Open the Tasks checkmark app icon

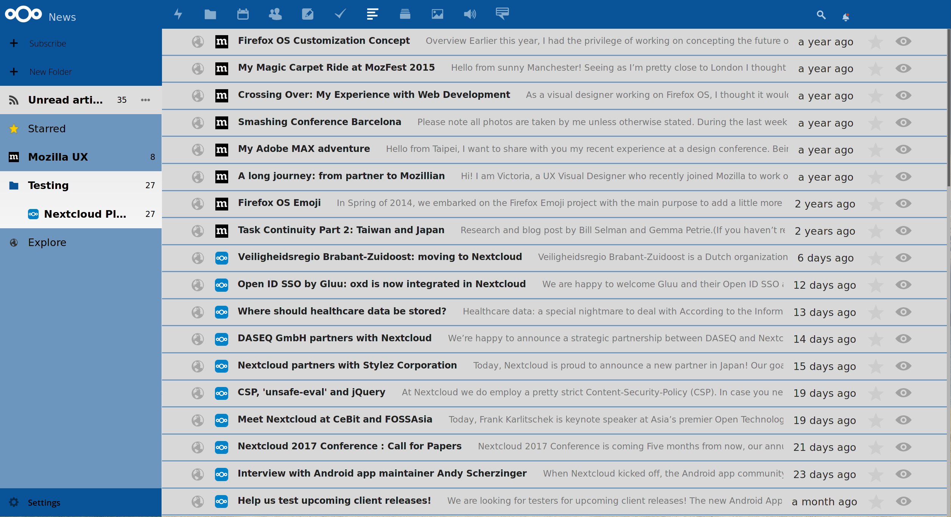340,14
